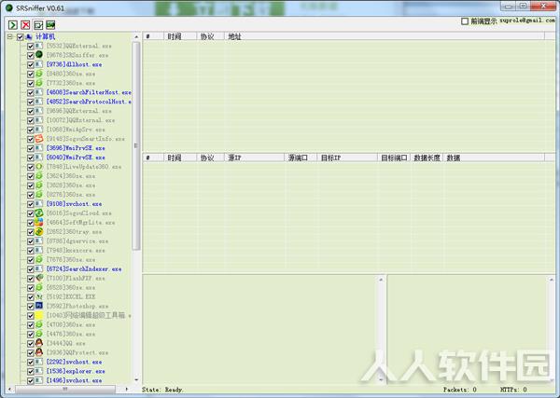Screen dimensions: 560x398
Task: Uncheck the EXCEL.EXE checkbox
Action: (31, 296)
